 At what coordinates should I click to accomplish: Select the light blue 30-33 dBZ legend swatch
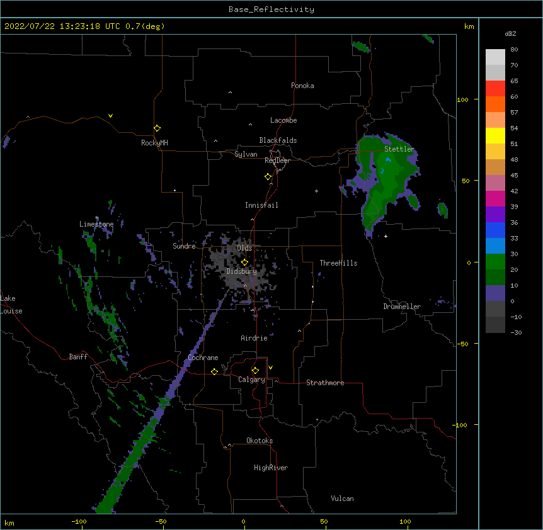[x=495, y=245]
